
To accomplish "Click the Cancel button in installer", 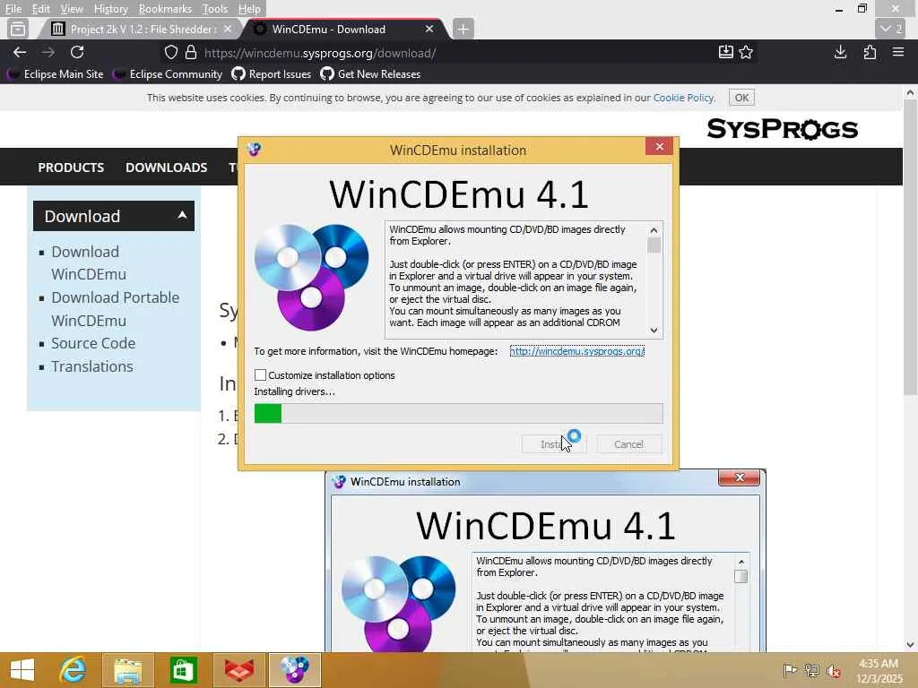I will (x=628, y=444).
